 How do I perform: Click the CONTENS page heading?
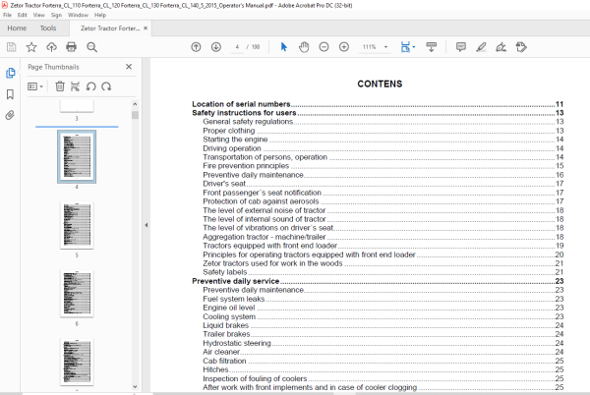point(380,84)
